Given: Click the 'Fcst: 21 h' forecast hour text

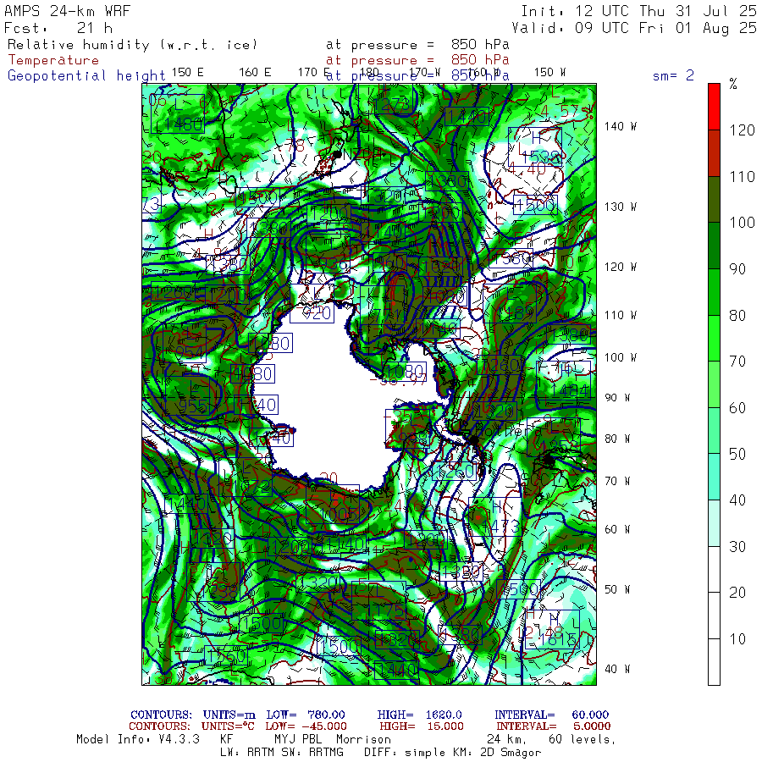Looking at the screenshot, I should [x=58, y=28].
